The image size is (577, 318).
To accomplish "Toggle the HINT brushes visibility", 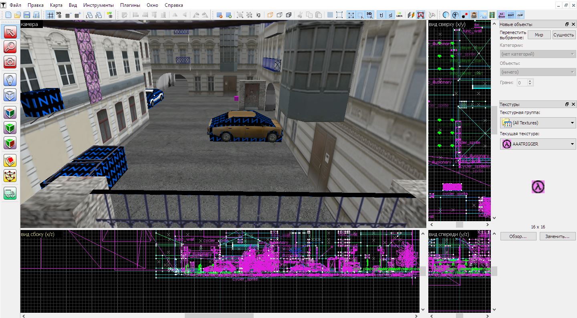I will click(511, 15).
